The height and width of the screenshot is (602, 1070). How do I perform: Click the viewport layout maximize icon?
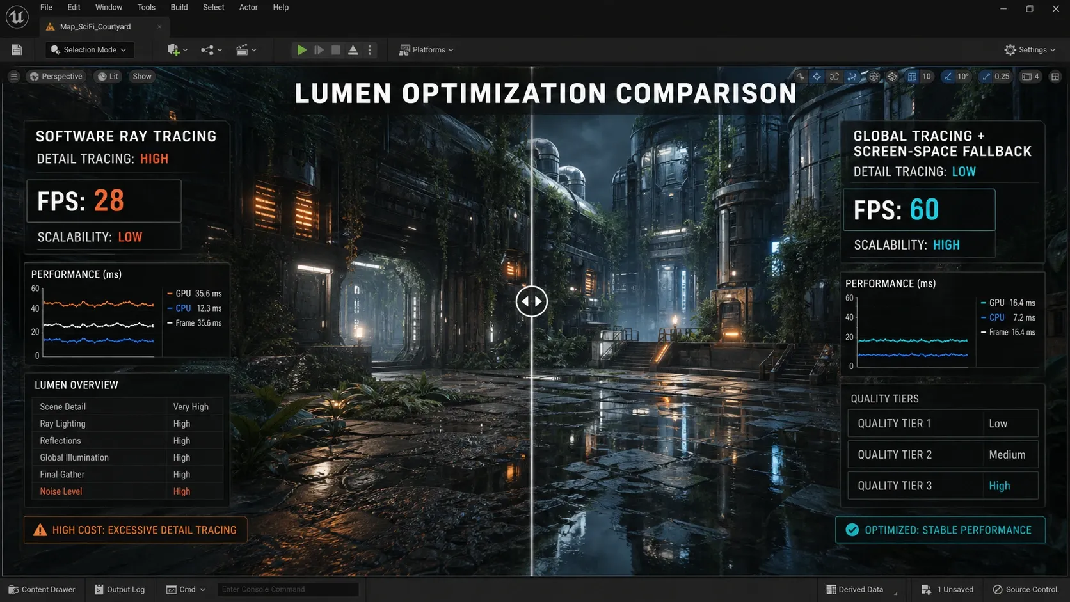1055,76
